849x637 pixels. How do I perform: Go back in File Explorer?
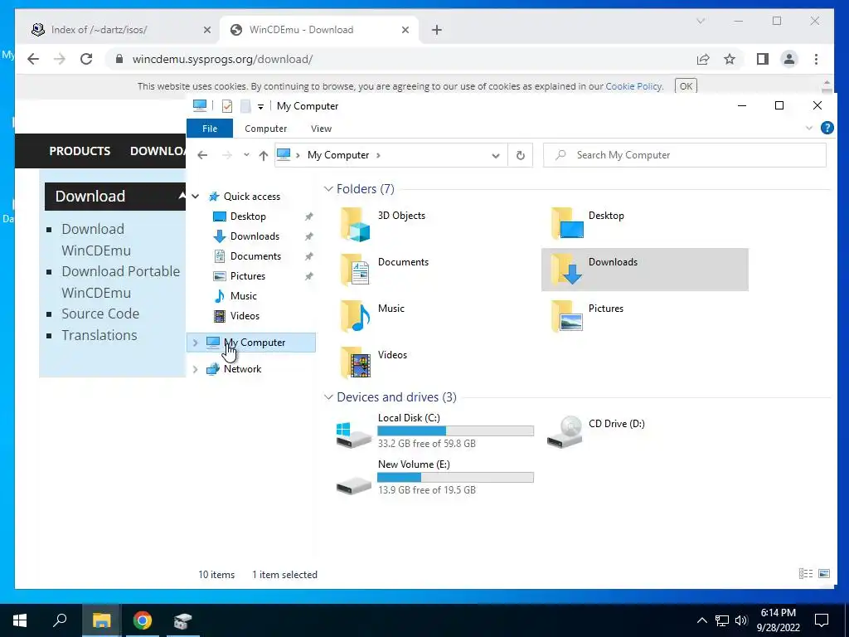tap(202, 155)
